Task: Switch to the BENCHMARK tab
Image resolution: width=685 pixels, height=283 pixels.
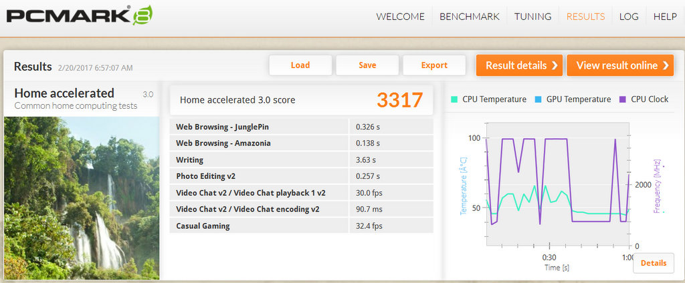Action: coord(469,17)
